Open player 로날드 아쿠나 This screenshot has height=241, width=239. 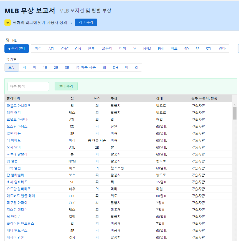pos(17,120)
